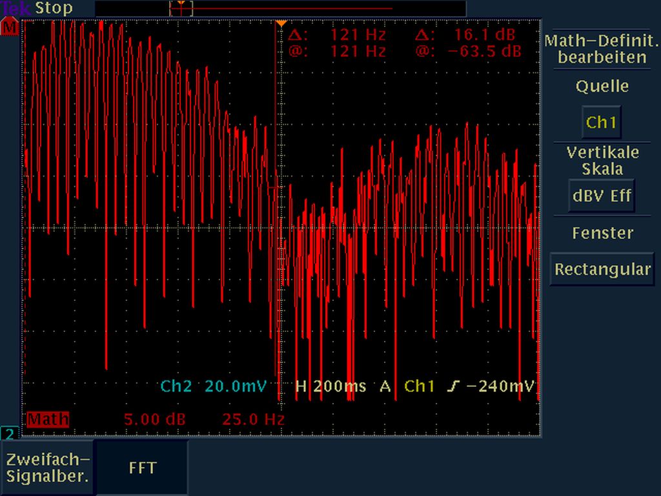The width and height of the screenshot is (661, 496).
Task: Click the 5.00 dB math scale readout
Action: pyautogui.click(x=155, y=419)
